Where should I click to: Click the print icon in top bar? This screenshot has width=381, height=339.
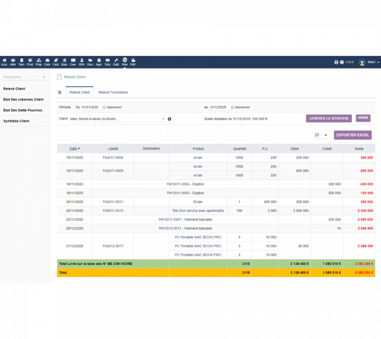[x=336, y=62]
